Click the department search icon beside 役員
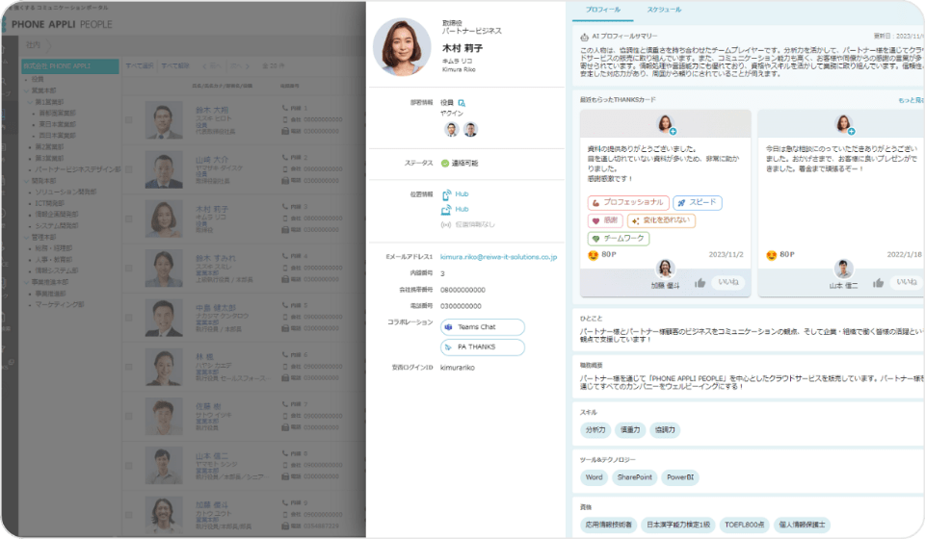The height and width of the screenshot is (539, 925). pos(462,102)
